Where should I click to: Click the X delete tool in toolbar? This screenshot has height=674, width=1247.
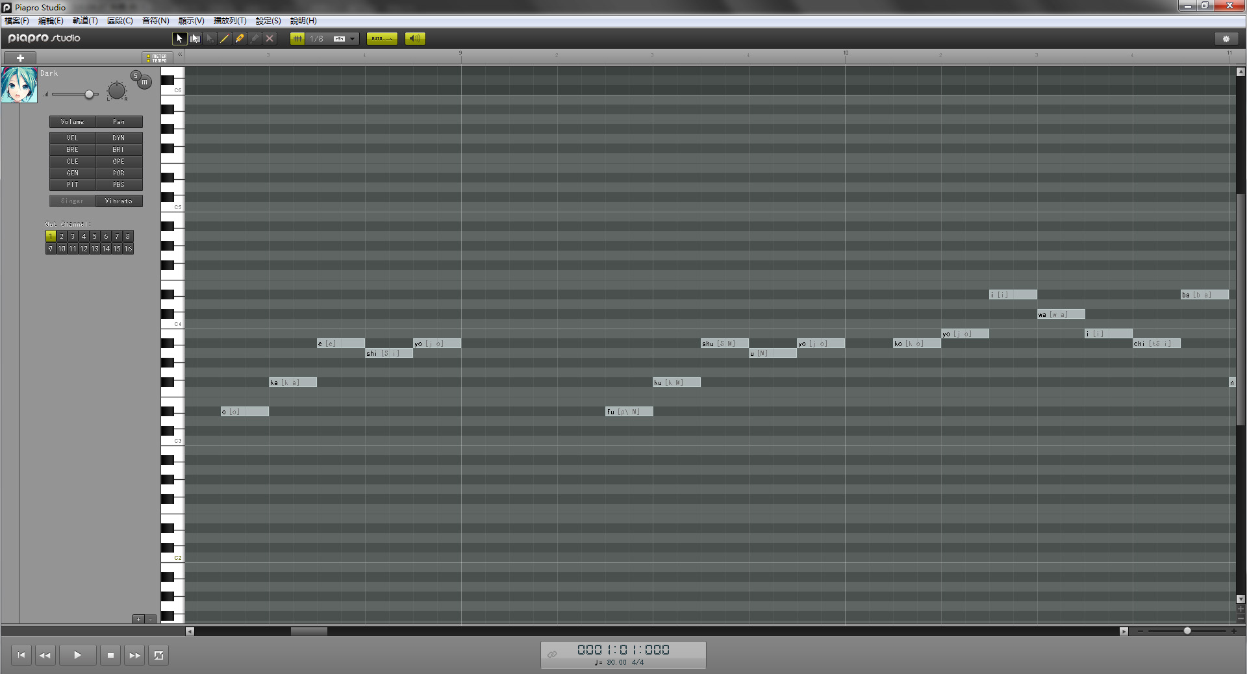(x=270, y=38)
